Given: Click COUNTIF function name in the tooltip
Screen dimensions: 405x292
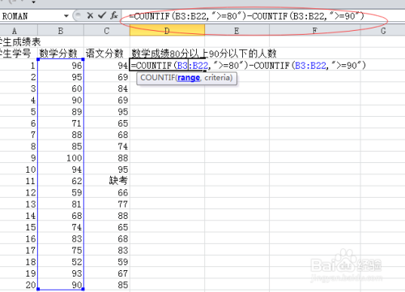Looking at the screenshot, I should [158, 78].
